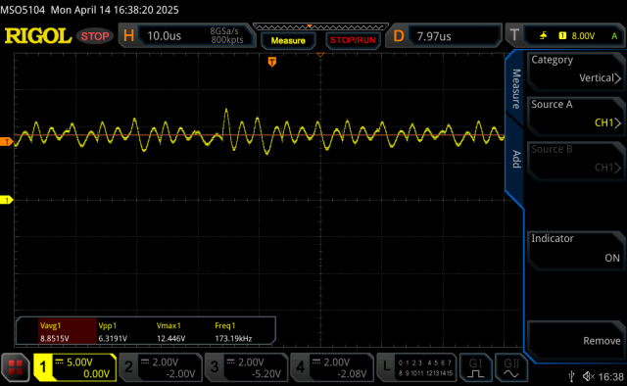Viewport: 627px width, 386px height.
Task: Expand Source B CH1 selector
Action: click(575, 159)
